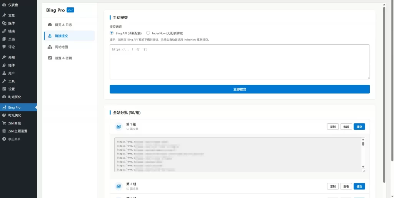
Task: Click the plugin icon beside 插件
Action: click(4, 65)
